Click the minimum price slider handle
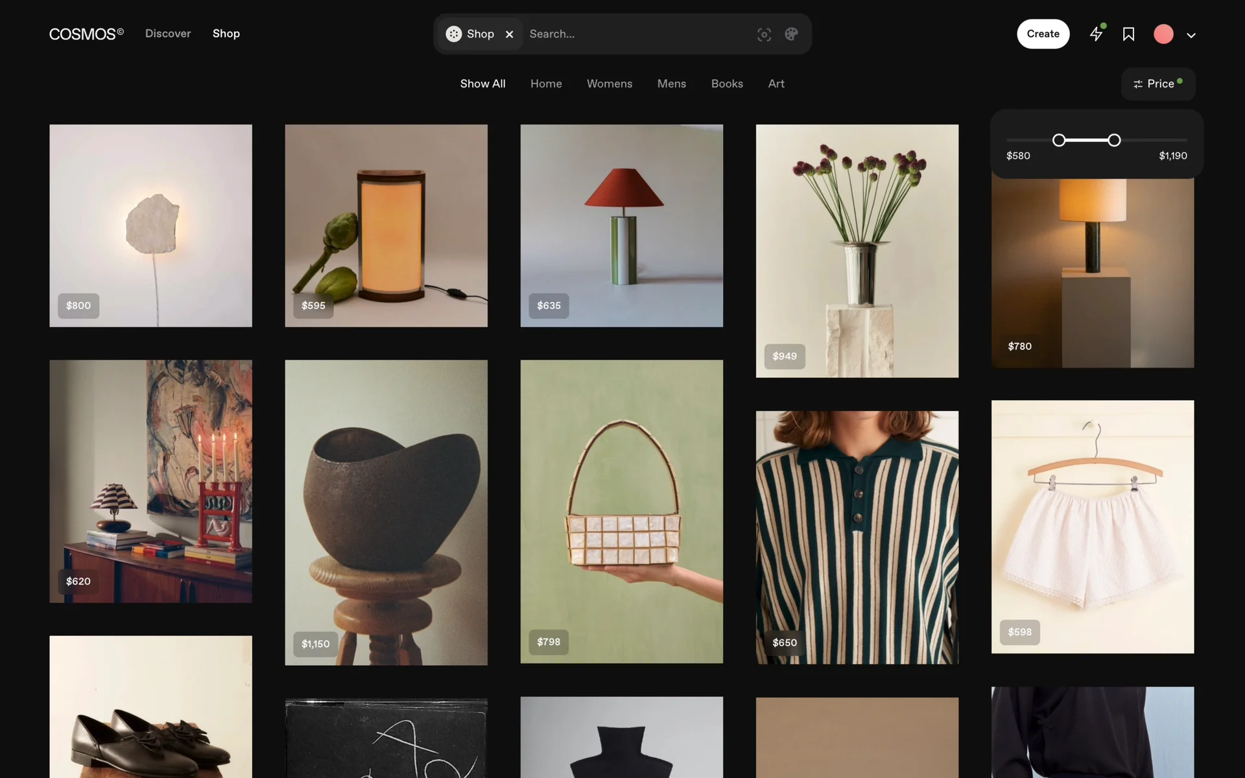 pos(1059,140)
